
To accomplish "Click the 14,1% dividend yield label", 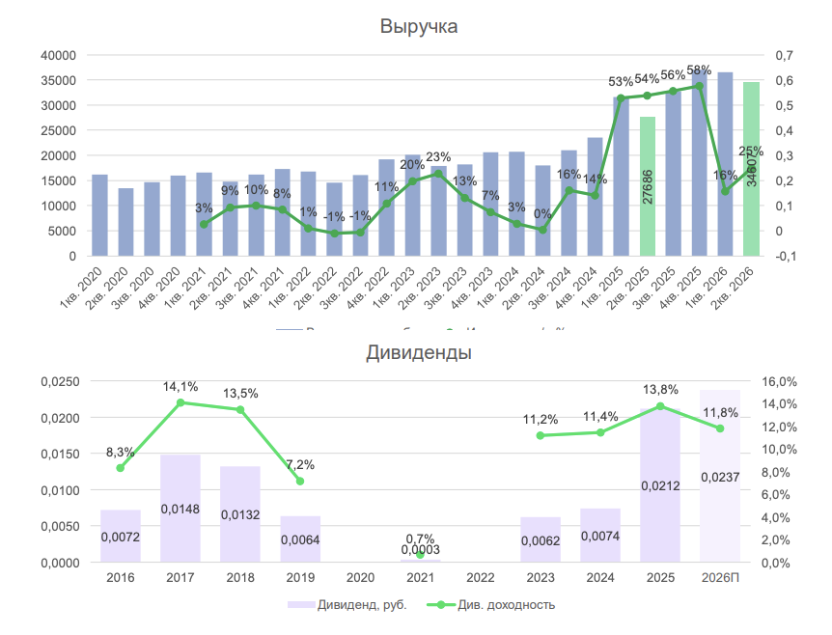I will coord(180,387).
